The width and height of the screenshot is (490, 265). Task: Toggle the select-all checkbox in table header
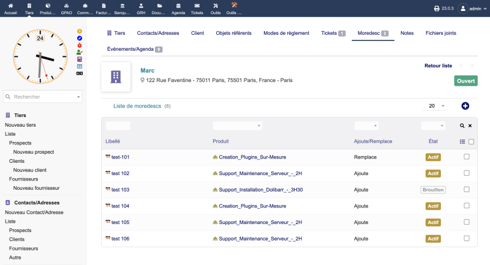click(x=471, y=141)
